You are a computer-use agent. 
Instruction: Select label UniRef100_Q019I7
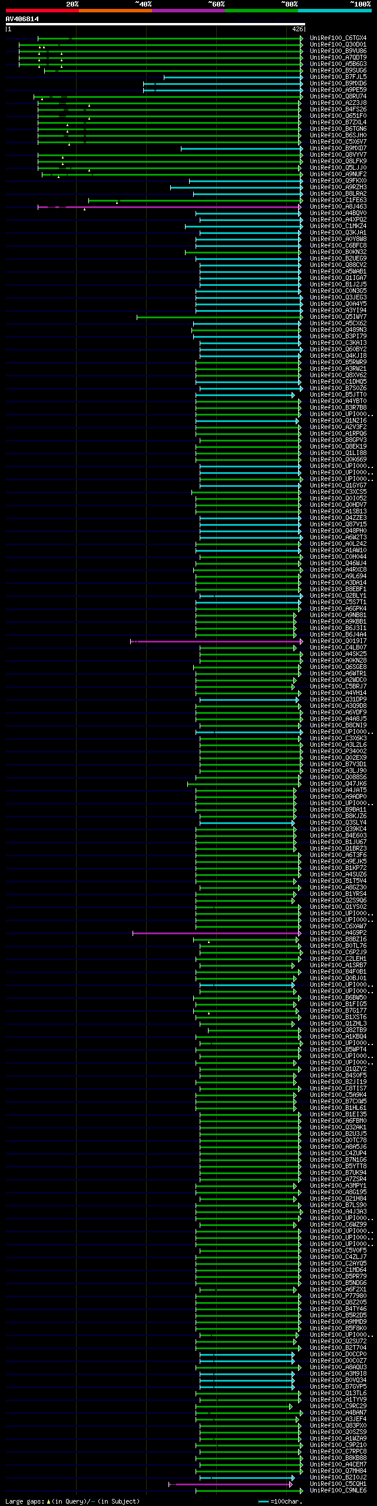pyautogui.click(x=338, y=641)
